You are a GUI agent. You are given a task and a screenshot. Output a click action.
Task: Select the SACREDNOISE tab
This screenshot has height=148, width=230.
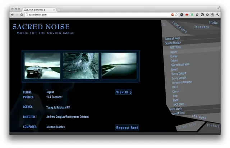[39, 10]
